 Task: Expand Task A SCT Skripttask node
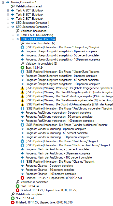pos(8,10)
